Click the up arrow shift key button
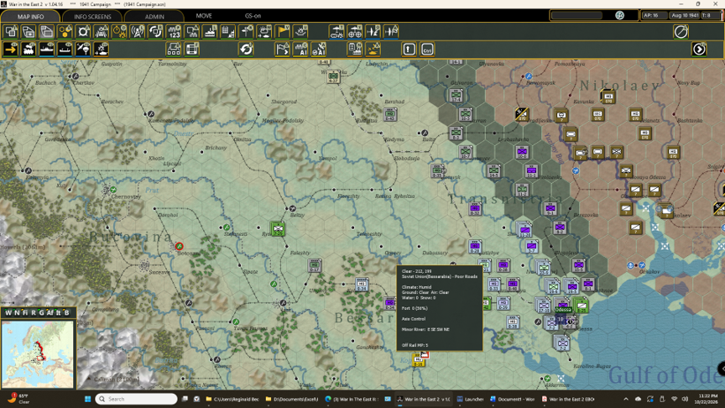The width and height of the screenshot is (725, 408). [x=409, y=49]
